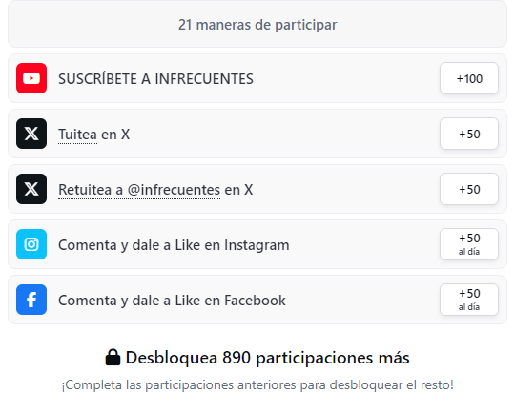Open the SUSCRÍBETE A INFRECUENTES entry
This screenshot has height=415, width=515.
click(257, 78)
